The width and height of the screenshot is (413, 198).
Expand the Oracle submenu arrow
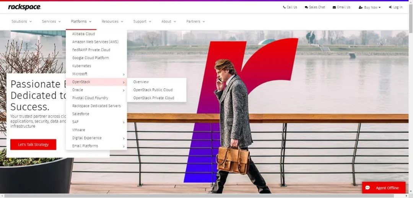[124, 90]
